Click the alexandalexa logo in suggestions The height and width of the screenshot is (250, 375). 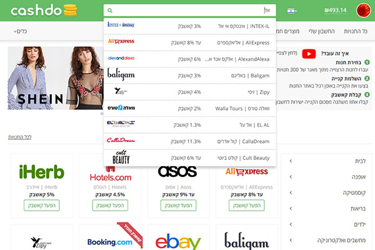[121, 58]
